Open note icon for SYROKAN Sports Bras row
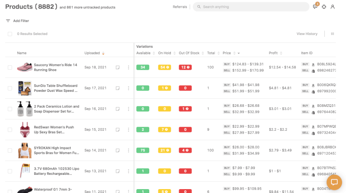 [x=118, y=151]
